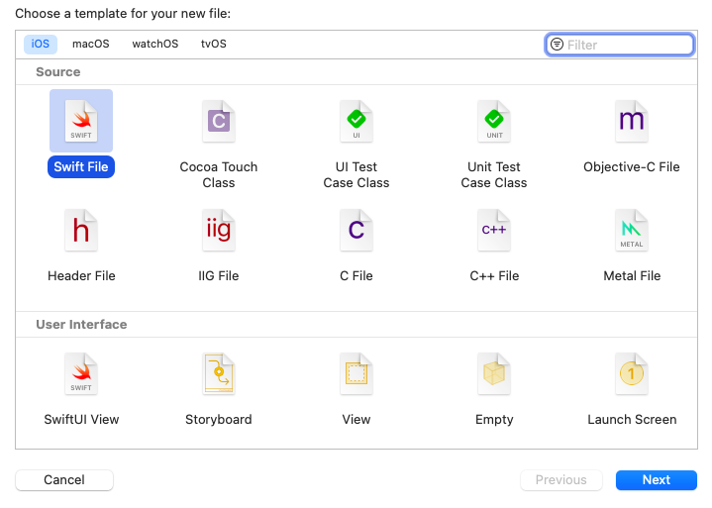Click the "IIG File" label

(219, 276)
